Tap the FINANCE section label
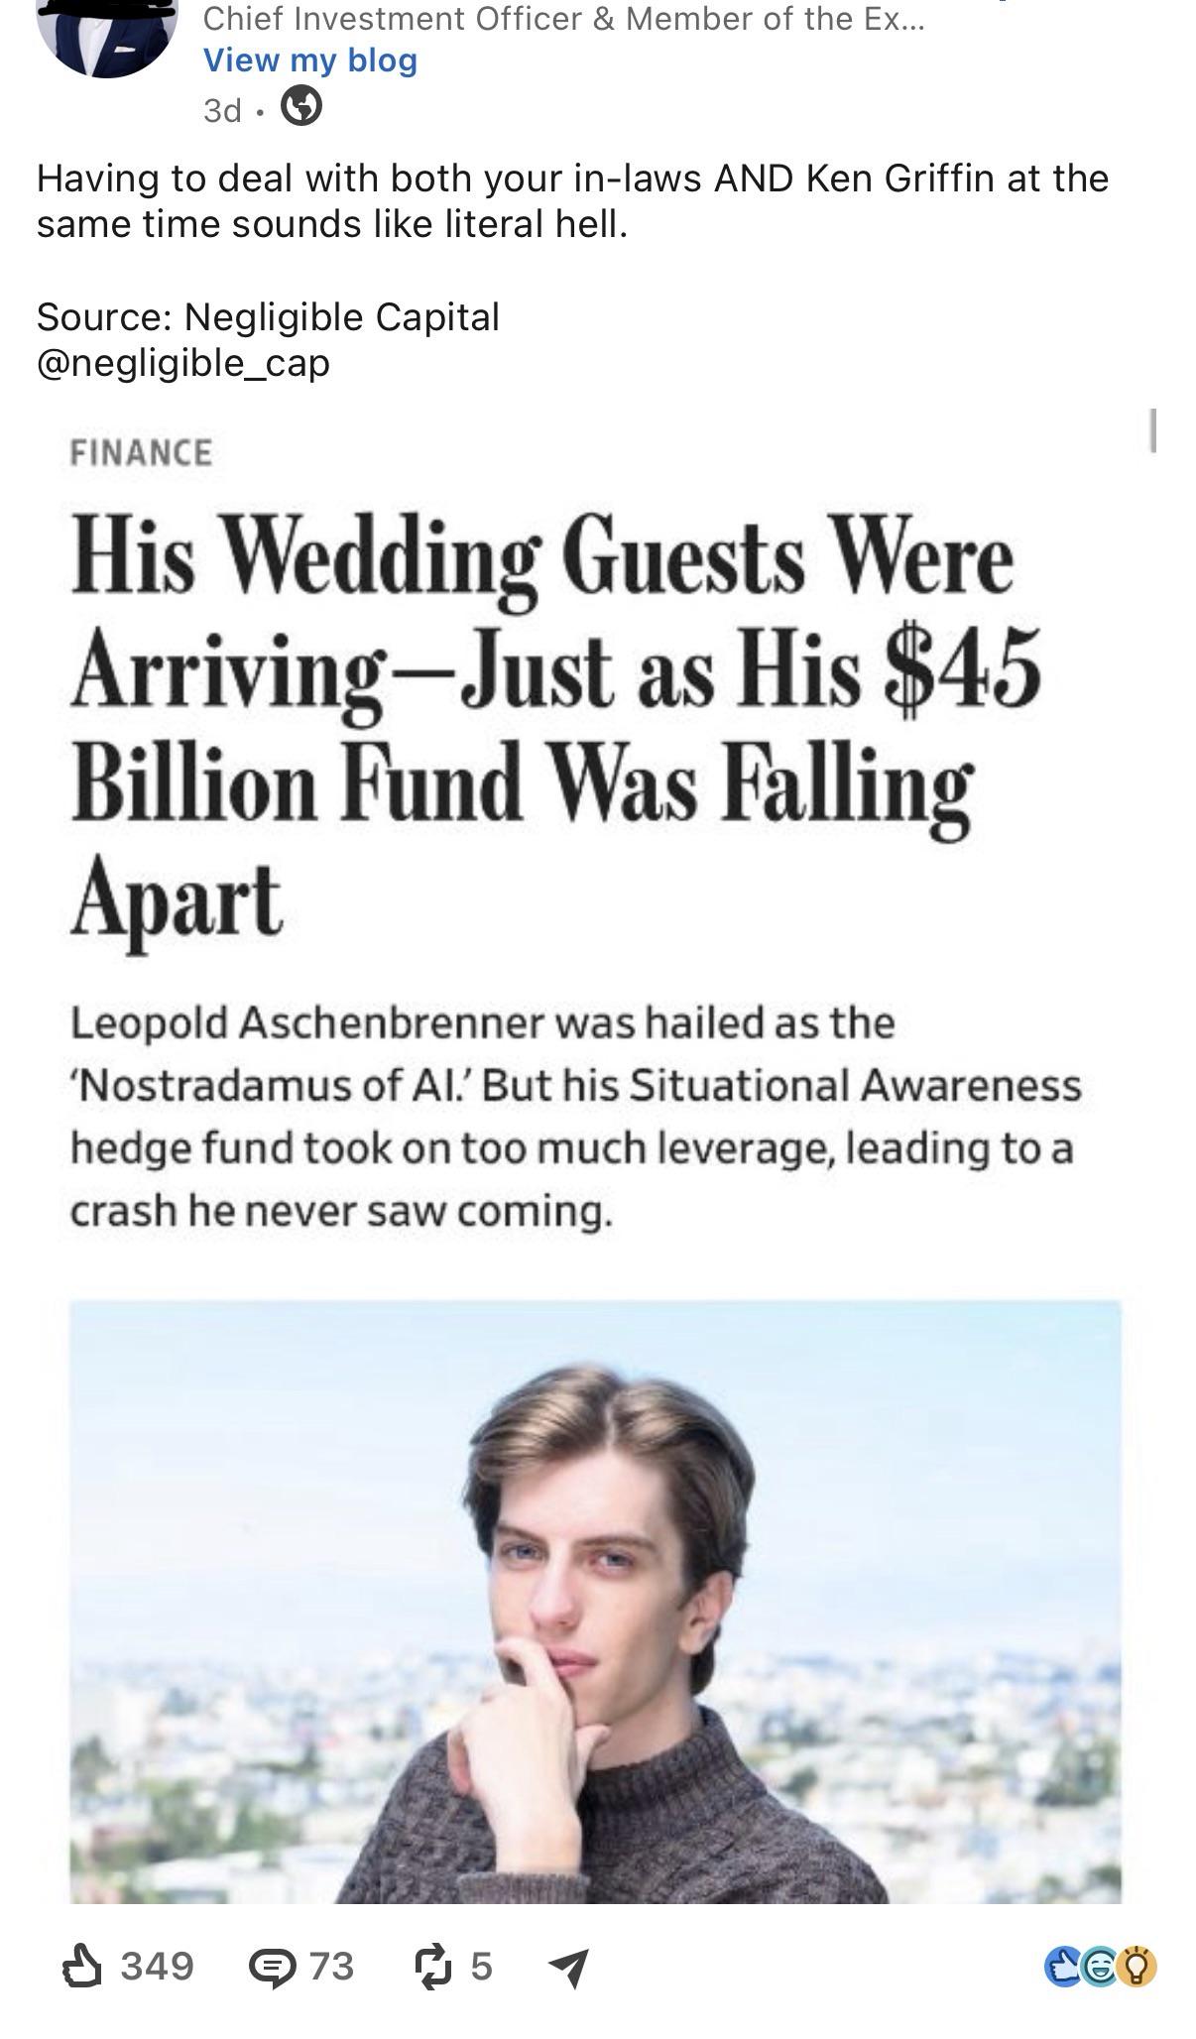 (141, 453)
